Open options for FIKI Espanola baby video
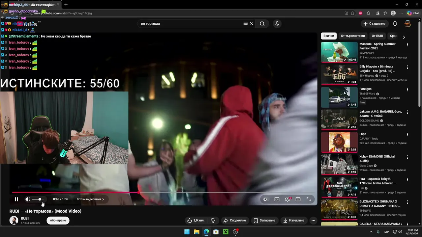Image resolution: width=422 pixels, height=237 pixels. (x=407, y=180)
